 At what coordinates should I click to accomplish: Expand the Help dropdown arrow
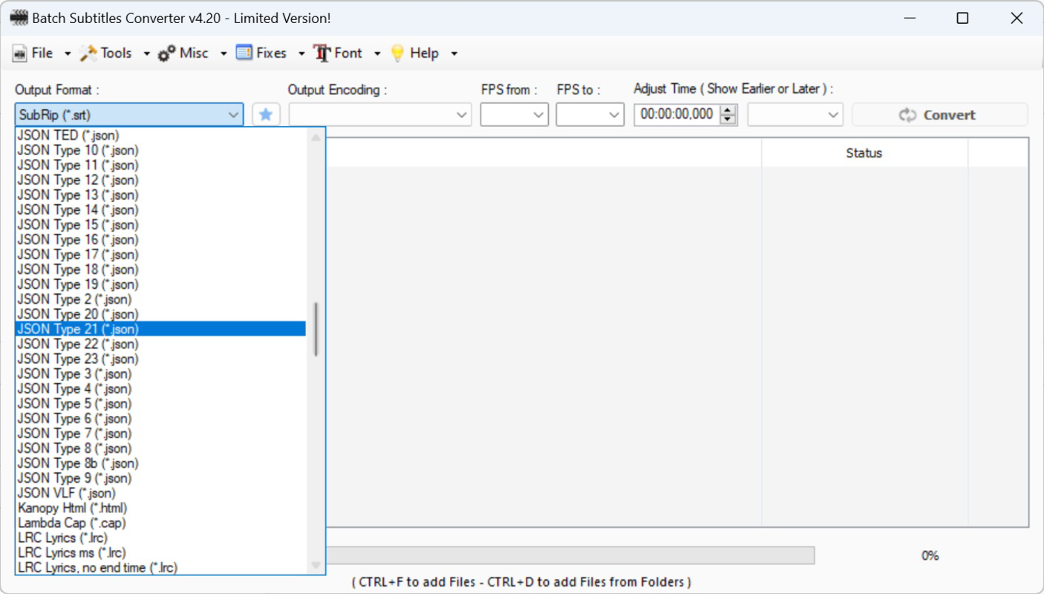[x=454, y=53]
